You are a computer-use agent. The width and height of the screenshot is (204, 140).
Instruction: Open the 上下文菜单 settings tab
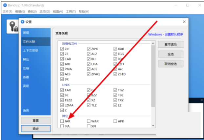point(36,51)
